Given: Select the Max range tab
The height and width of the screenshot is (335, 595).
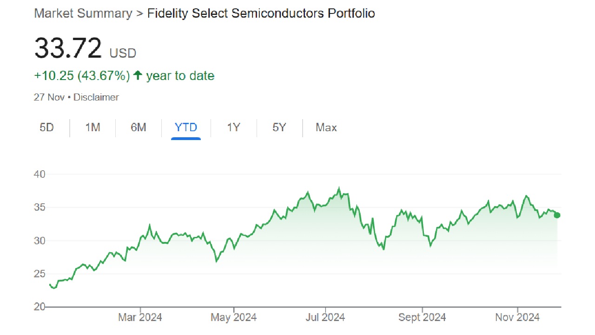Looking at the screenshot, I should 326,127.
